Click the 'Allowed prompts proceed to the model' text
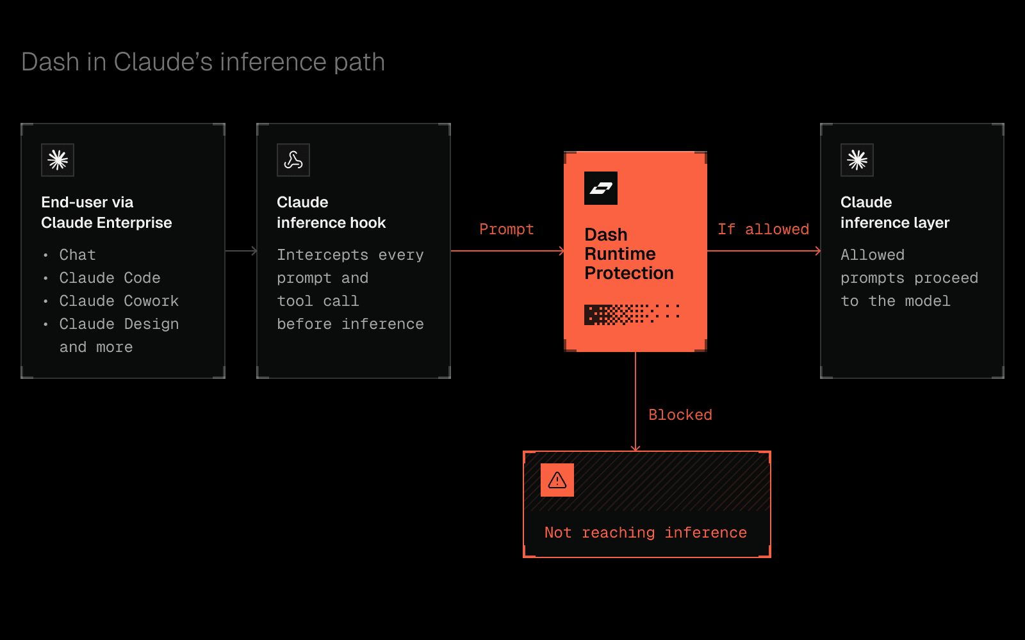The image size is (1025, 640). point(909,278)
